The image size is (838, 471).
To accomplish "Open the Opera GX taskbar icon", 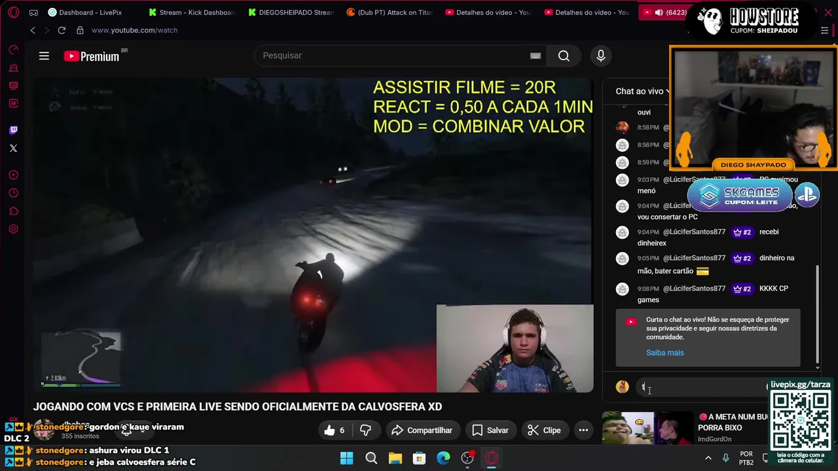I will coord(491,458).
